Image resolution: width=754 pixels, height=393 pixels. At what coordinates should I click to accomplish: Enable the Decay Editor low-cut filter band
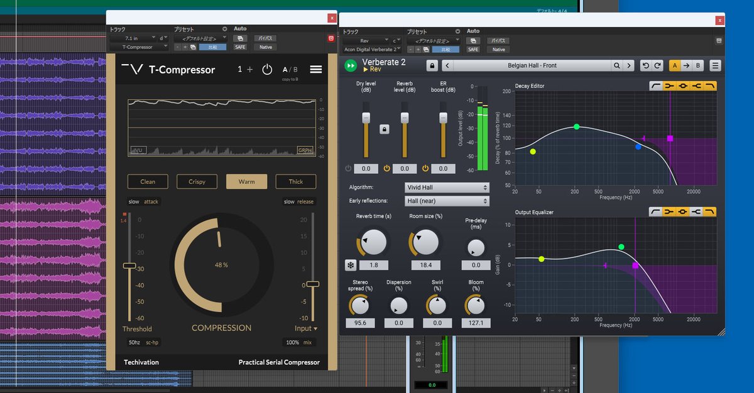tap(655, 86)
